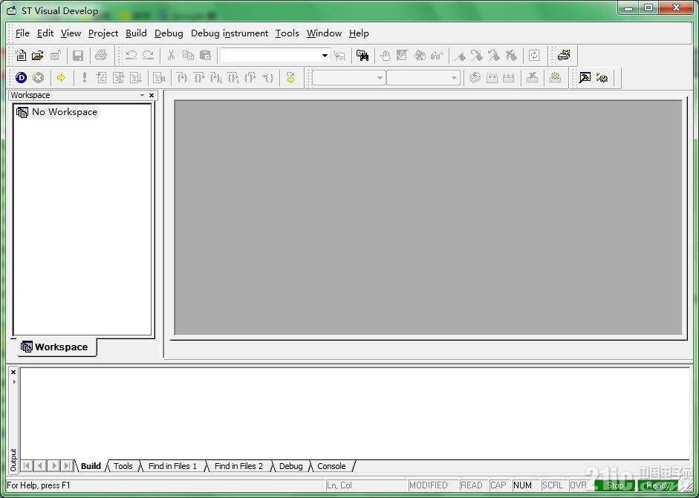Click the exclamation mark Chip Reset icon
The image size is (699, 498).
[x=84, y=77]
